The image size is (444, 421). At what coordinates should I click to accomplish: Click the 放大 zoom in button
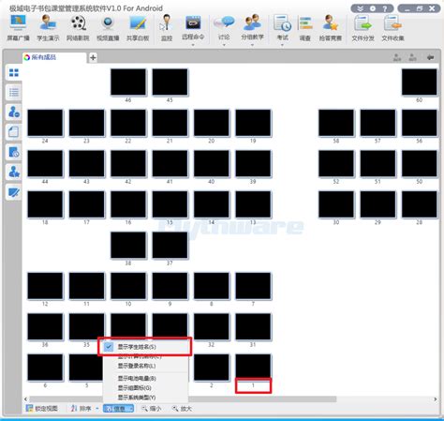tap(182, 408)
